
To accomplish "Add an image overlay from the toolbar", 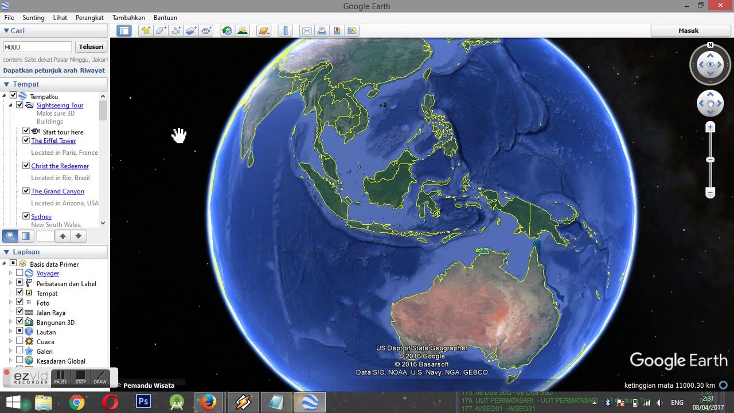I will coord(191,31).
